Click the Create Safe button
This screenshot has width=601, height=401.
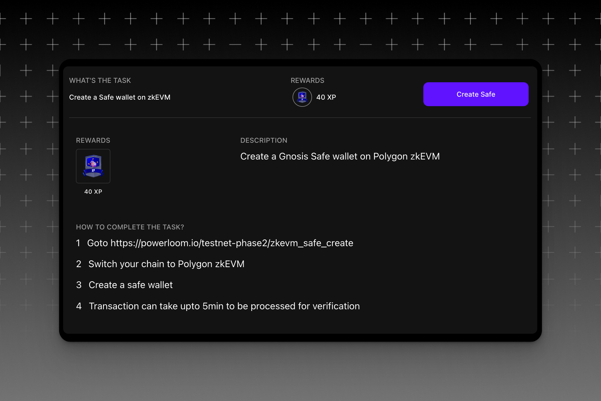point(475,94)
